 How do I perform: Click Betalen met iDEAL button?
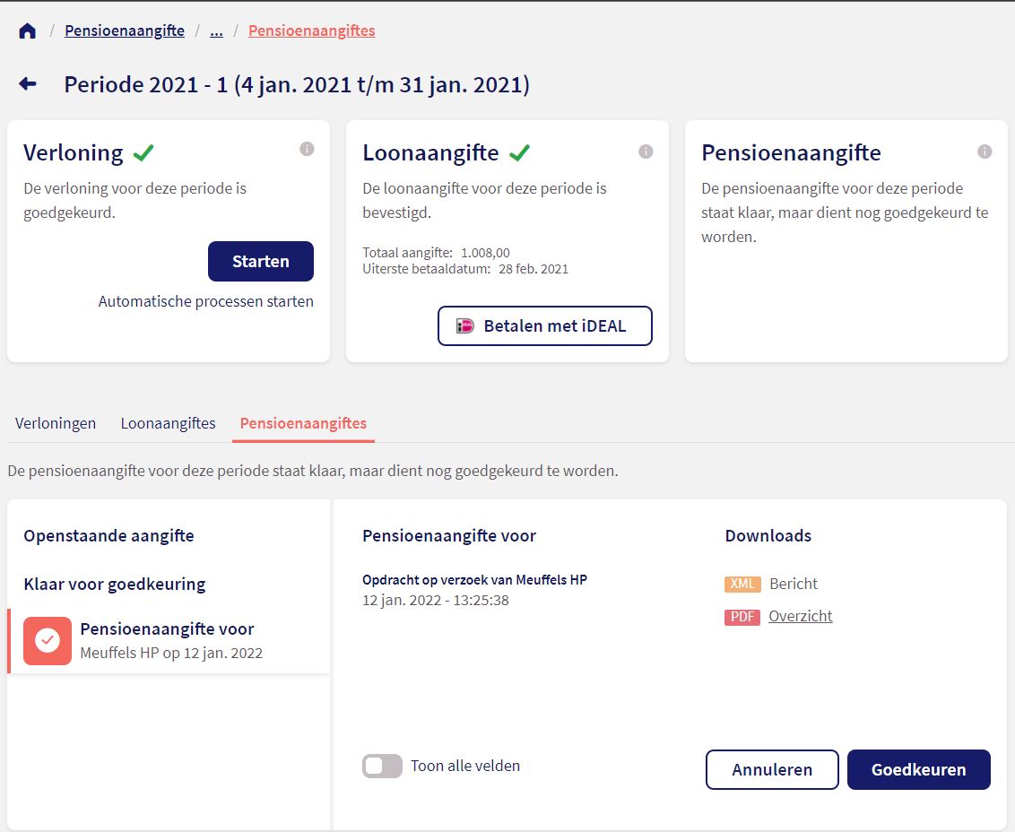[x=544, y=326]
